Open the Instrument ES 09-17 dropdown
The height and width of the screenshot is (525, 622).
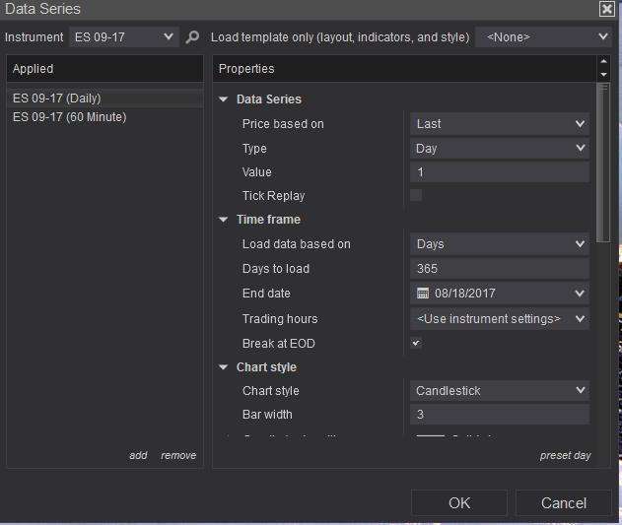[124, 37]
